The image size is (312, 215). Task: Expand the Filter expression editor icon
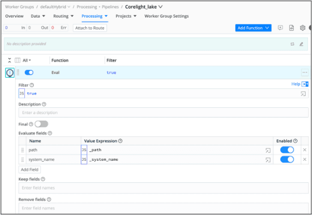pyautogui.click(x=303, y=93)
